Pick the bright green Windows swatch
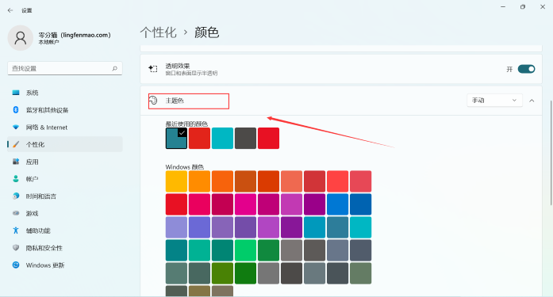 pos(245,250)
